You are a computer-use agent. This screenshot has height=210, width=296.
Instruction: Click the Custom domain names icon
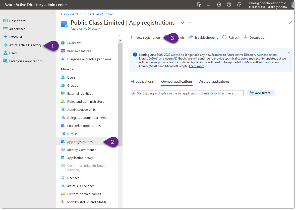coord(63,194)
